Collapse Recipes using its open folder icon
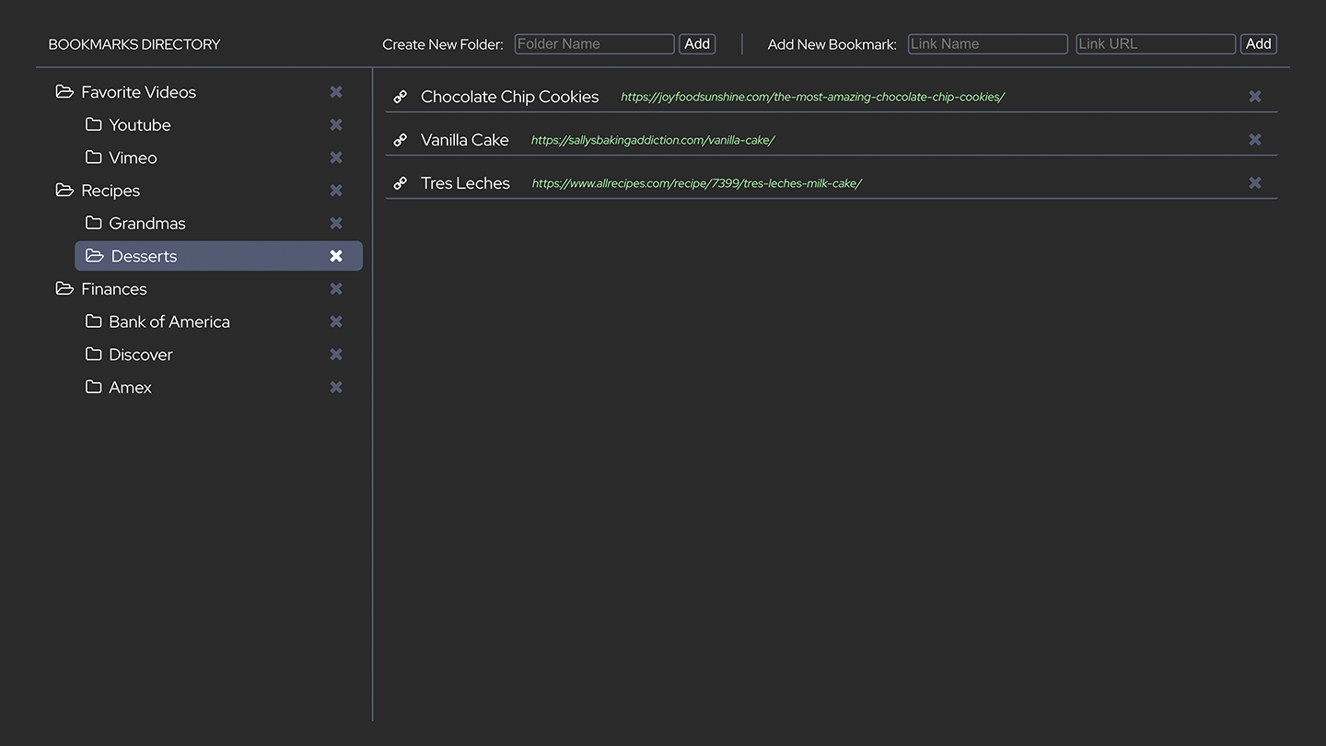Viewport: 1326px width, 746px height. click(x=64, y=190)
